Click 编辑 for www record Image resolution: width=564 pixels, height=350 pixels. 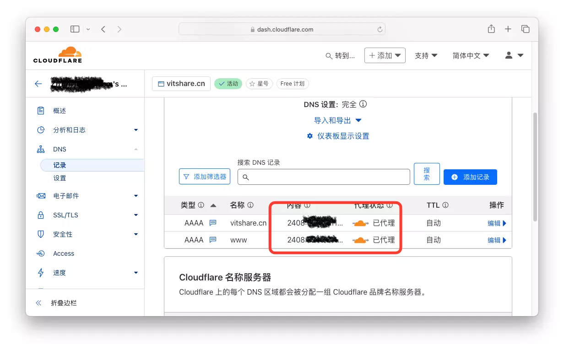tap(497, 240)
